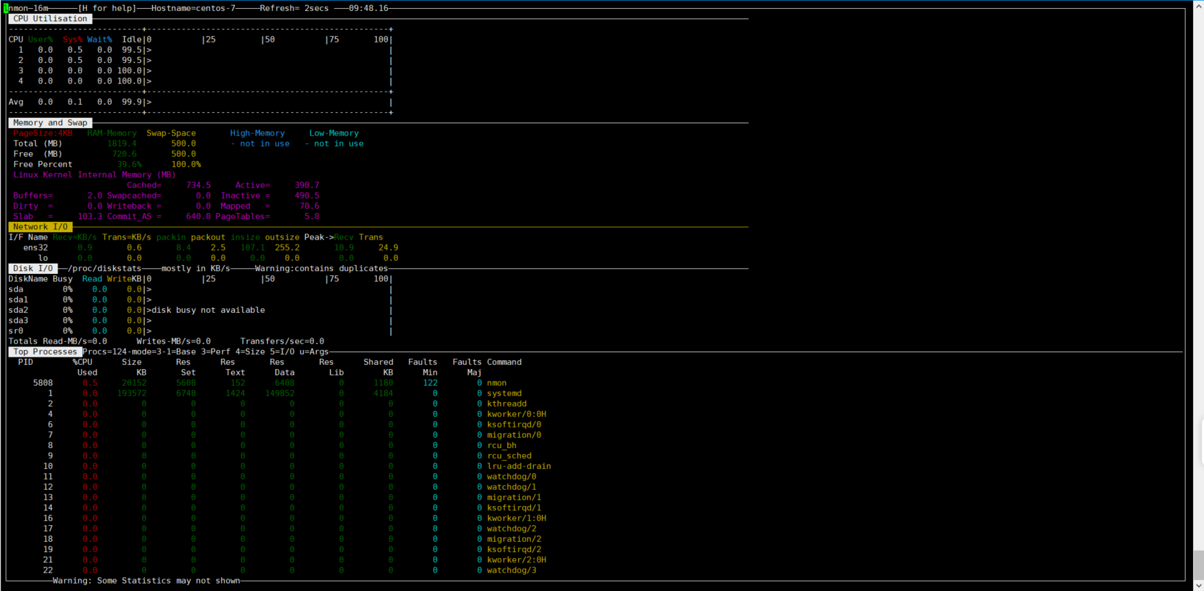1204x591 pixels.
Task: Click the swap free percent 100.0%
Action: pyautogui.click(x=186, y=164)
